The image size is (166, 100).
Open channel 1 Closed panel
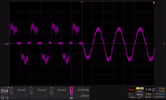[21, 90]
